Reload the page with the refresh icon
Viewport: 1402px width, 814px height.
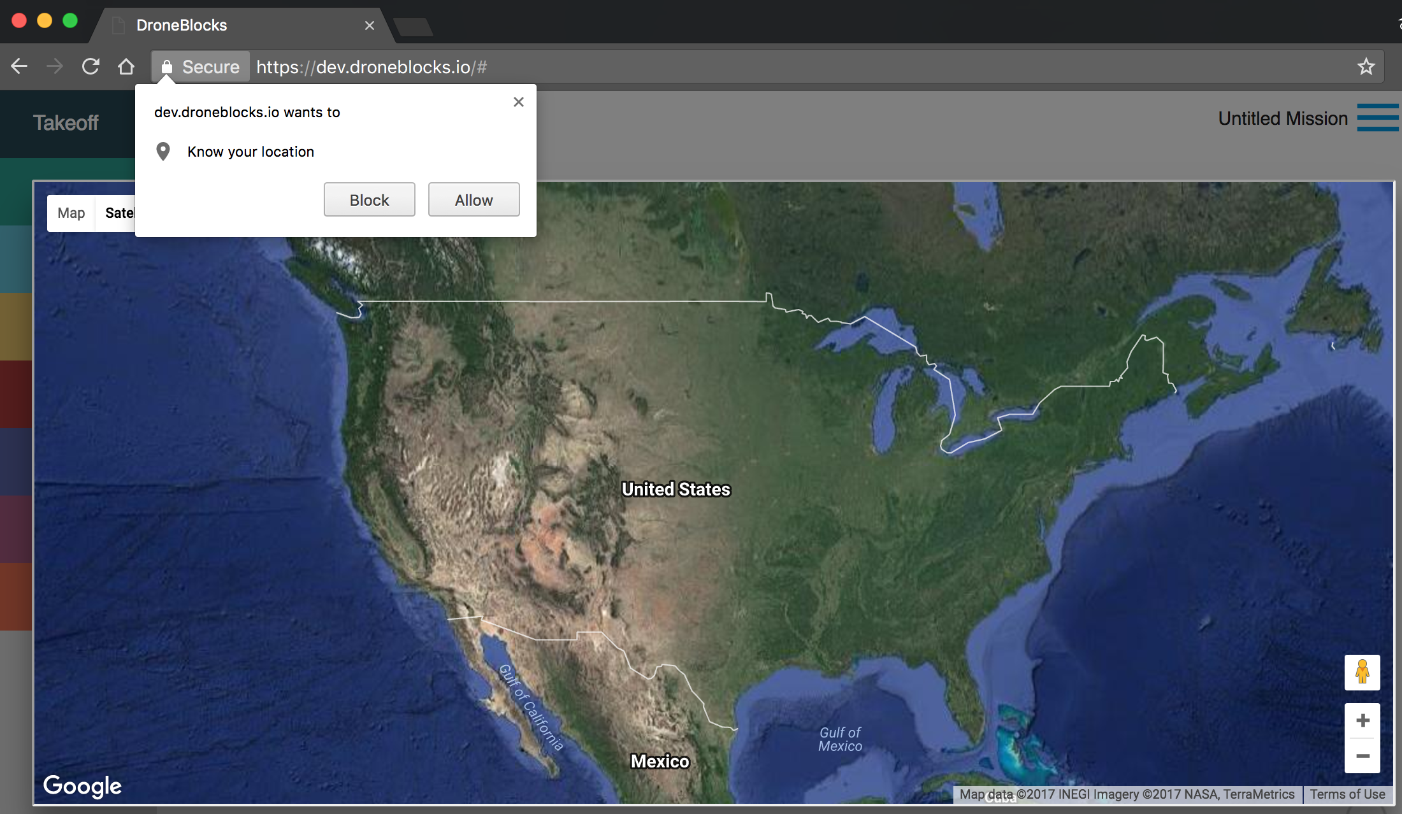pyautogui.click(x=90, y=66)
